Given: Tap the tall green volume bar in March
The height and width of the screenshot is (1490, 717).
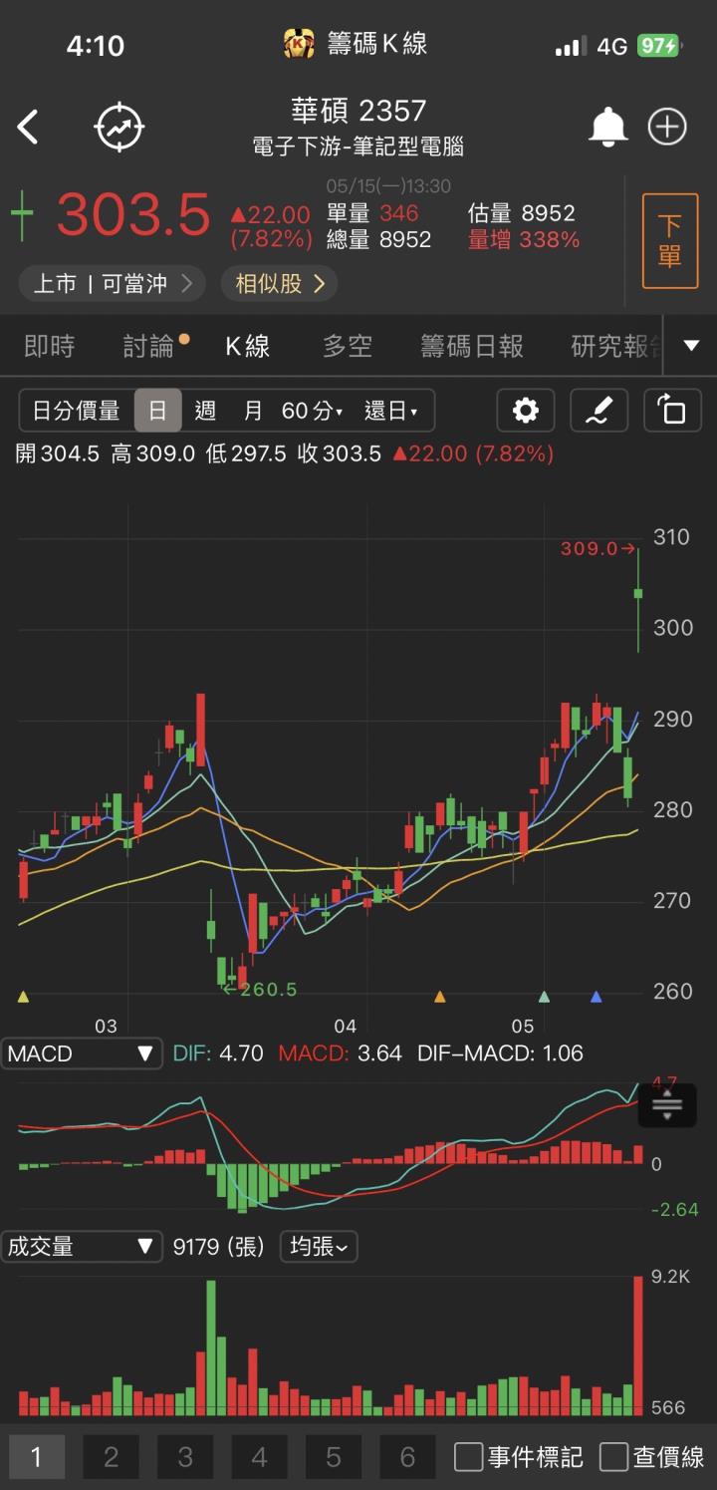Looking at the screenshot, I should tap(211, 1347).
